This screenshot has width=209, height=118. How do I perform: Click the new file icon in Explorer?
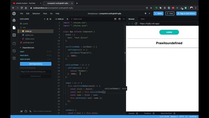click(x=47, y=19)
